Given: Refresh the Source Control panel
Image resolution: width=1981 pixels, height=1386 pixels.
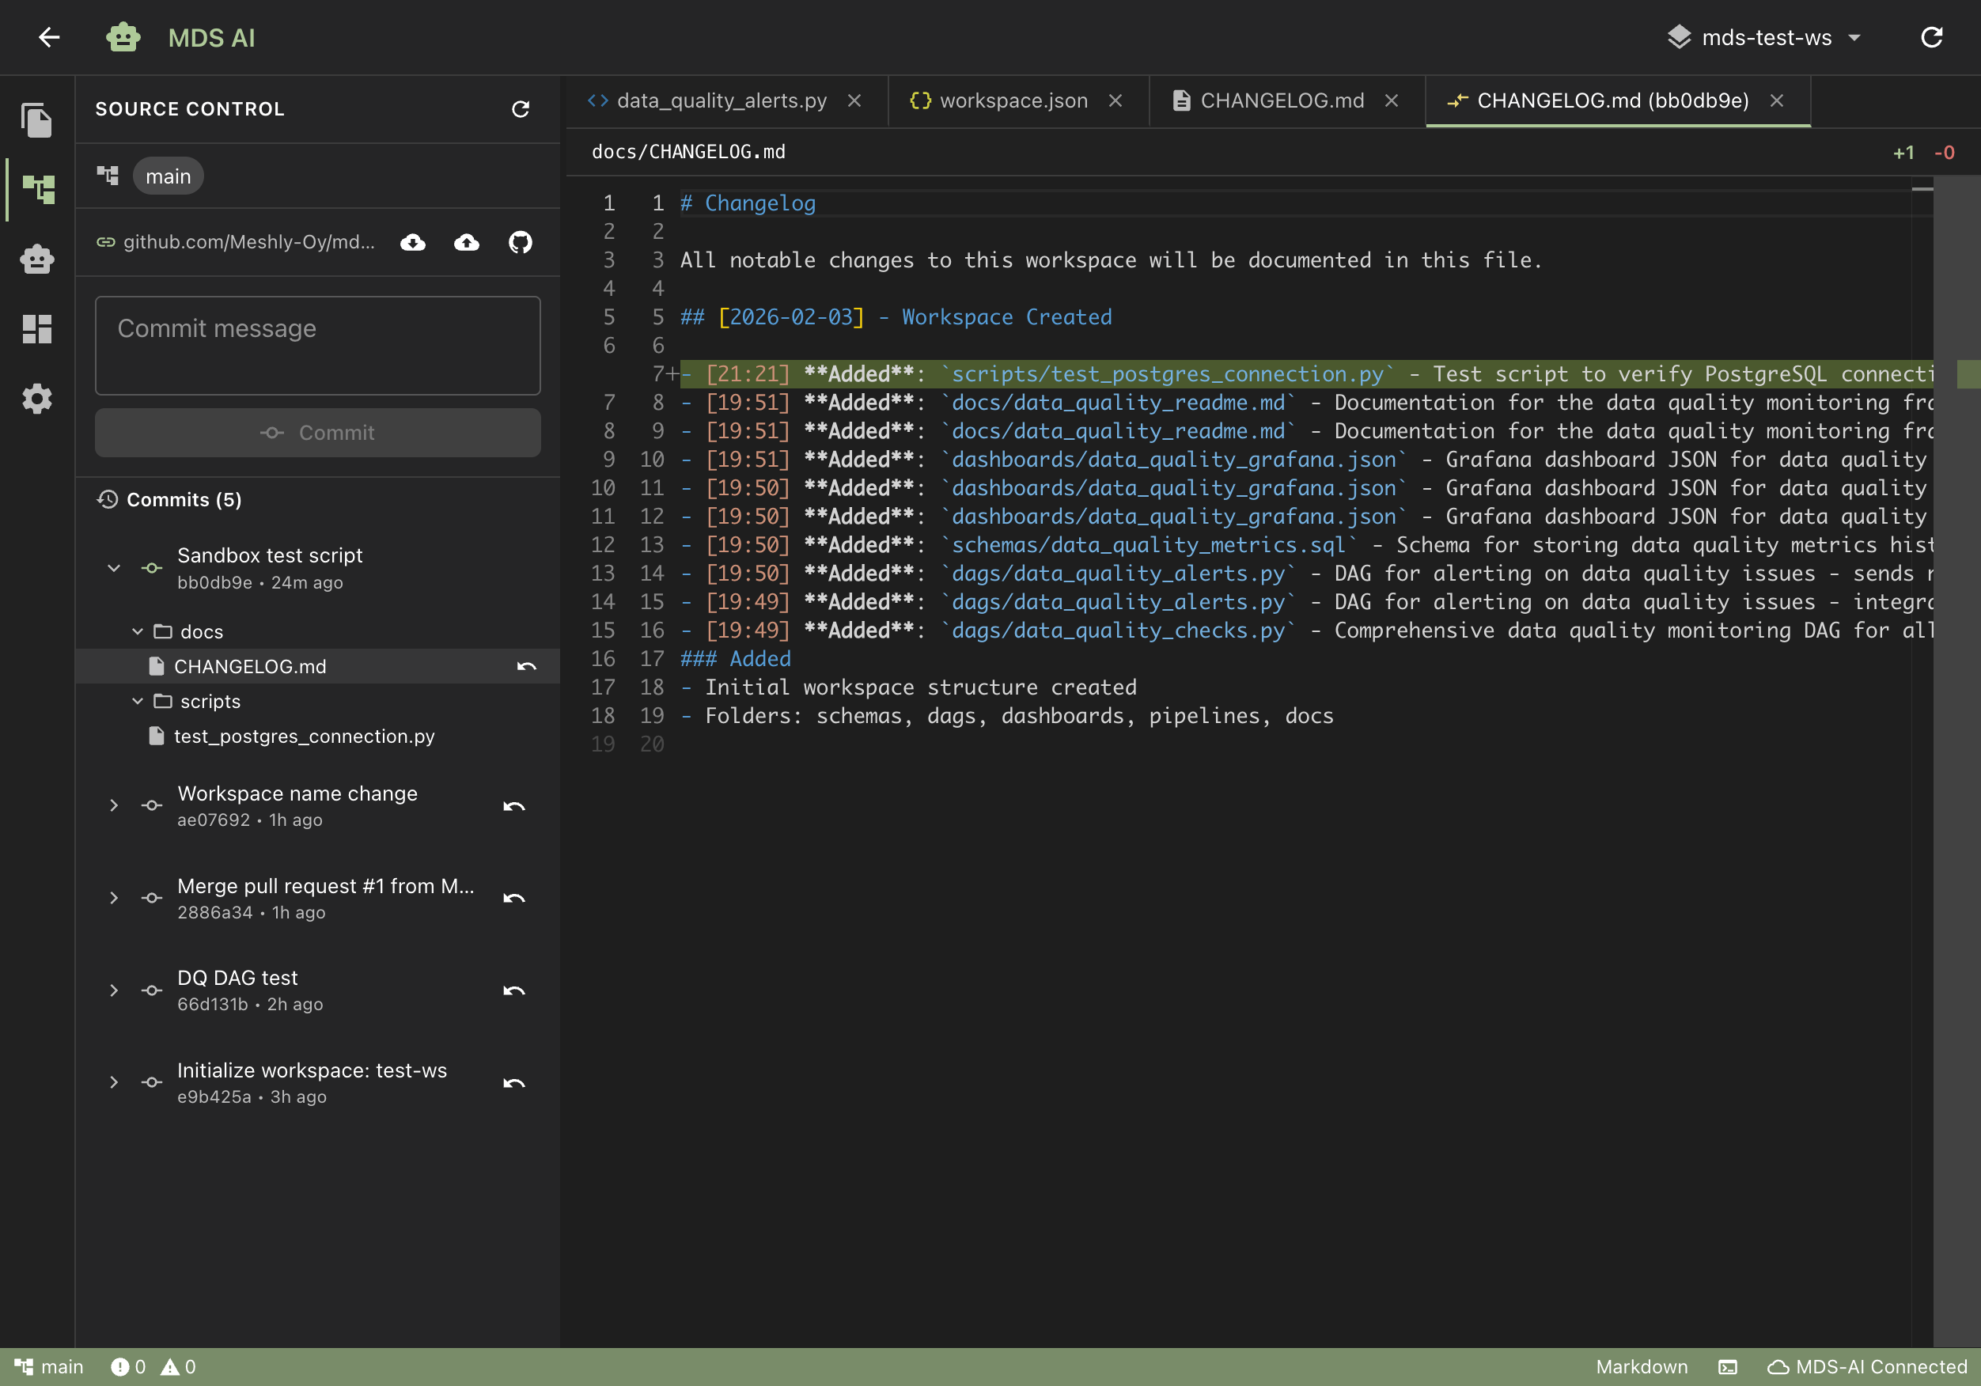Looking at the screenshot, I should point(521,108).
